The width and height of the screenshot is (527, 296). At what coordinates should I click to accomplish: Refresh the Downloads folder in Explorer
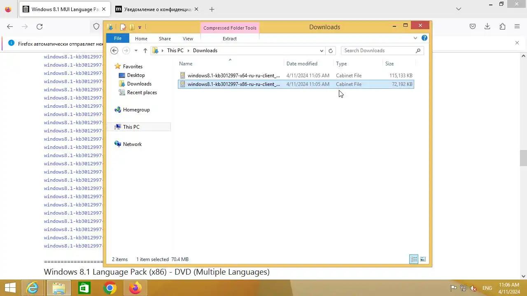[x=330, y=51]
